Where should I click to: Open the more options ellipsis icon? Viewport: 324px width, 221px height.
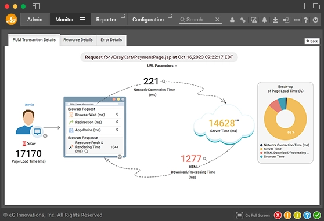297,20
